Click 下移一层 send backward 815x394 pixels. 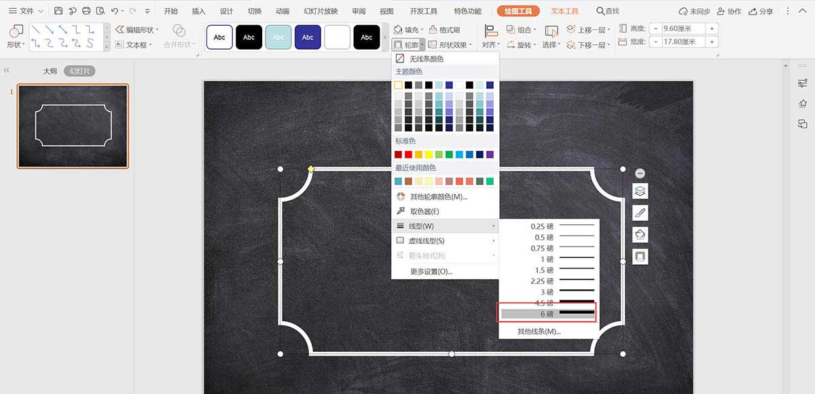click(x=588, y=45)
